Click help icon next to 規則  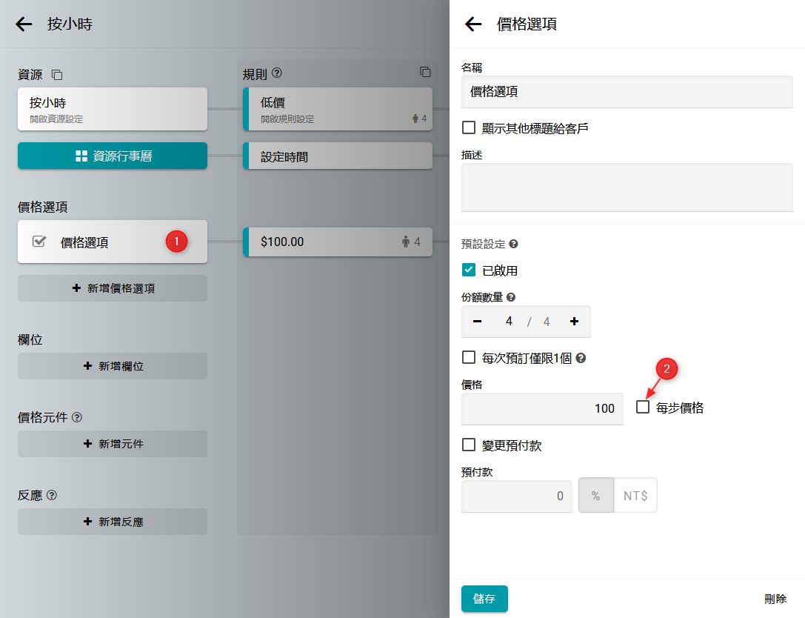pos(278,73)
